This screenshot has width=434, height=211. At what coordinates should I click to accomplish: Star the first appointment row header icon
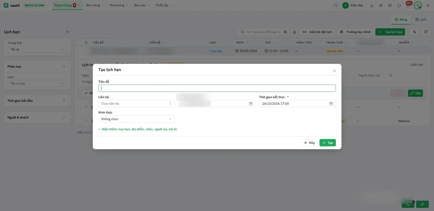(86, 43)
